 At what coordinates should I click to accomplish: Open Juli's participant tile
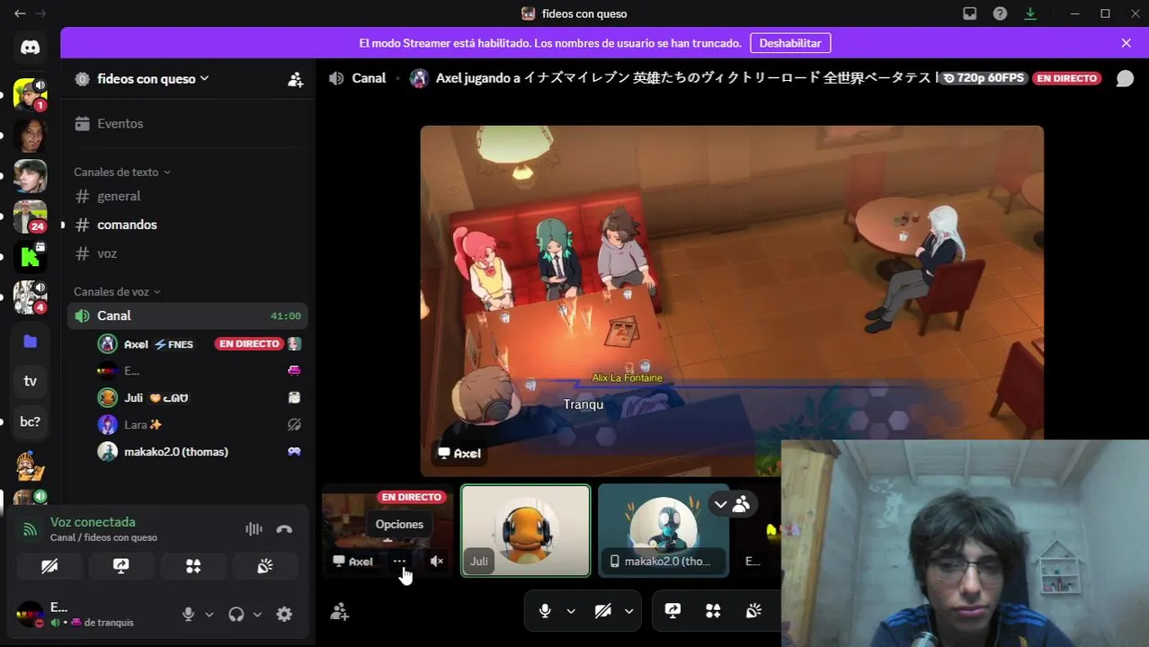coord(526,530)
